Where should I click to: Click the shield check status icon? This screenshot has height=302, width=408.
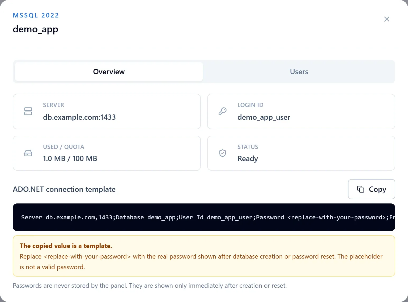click(x=223, y=153)
